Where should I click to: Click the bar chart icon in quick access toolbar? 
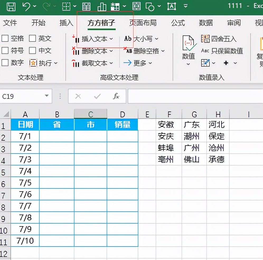[102, 7]
